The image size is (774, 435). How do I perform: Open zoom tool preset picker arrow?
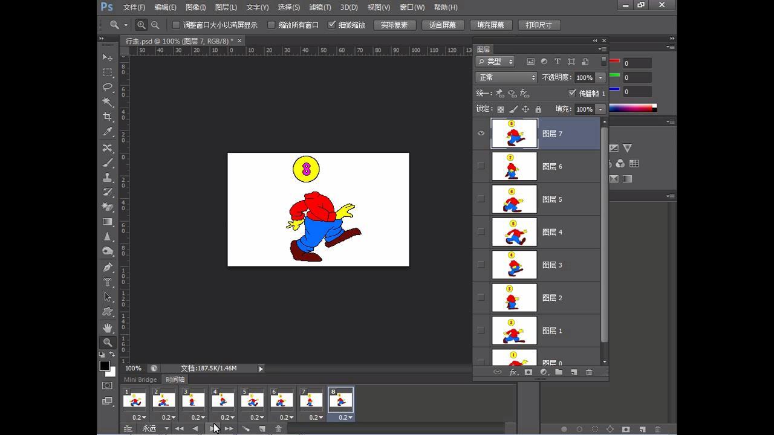tap(126, 25)
